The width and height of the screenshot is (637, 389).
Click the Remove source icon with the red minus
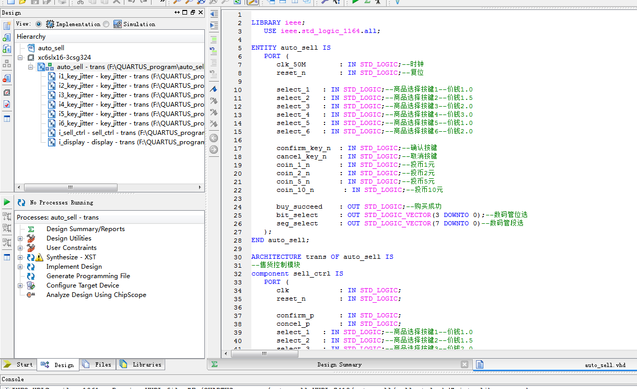tap(7, 78)
